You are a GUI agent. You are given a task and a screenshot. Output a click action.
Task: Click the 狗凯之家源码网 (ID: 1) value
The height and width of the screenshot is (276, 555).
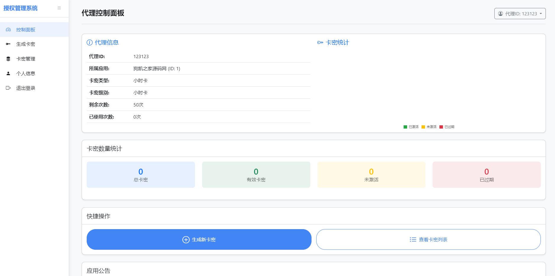click(x=157, y=68)
